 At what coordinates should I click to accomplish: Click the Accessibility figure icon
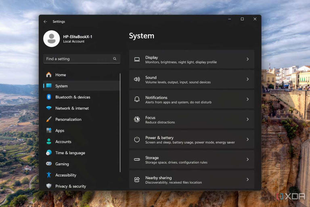click(x=49, y=175)
